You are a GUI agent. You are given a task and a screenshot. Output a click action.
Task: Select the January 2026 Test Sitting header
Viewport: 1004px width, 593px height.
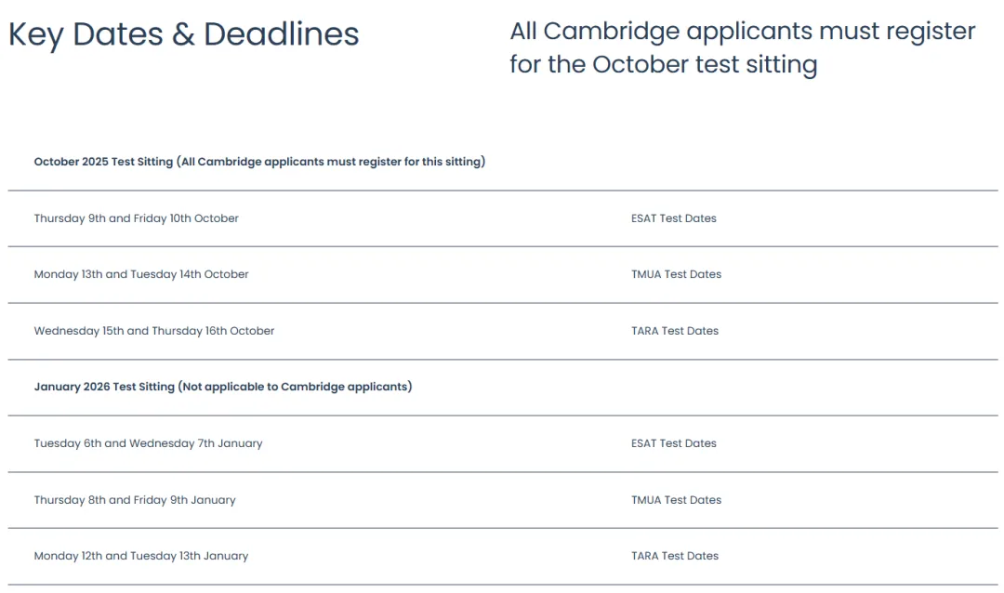click(223, 387)
